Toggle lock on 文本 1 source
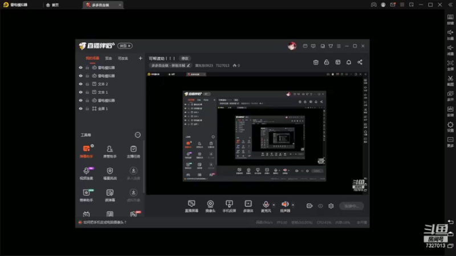Viewport: 456px width, 256px height. pyautogui.click(x=87, y=92)
